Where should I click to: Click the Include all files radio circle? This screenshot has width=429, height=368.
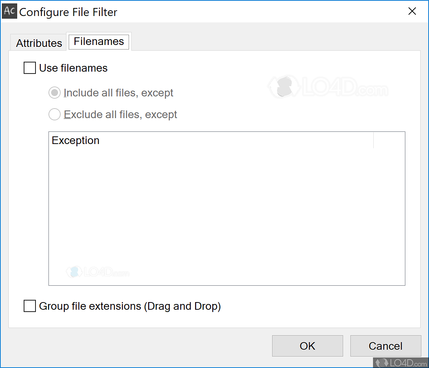54,93
